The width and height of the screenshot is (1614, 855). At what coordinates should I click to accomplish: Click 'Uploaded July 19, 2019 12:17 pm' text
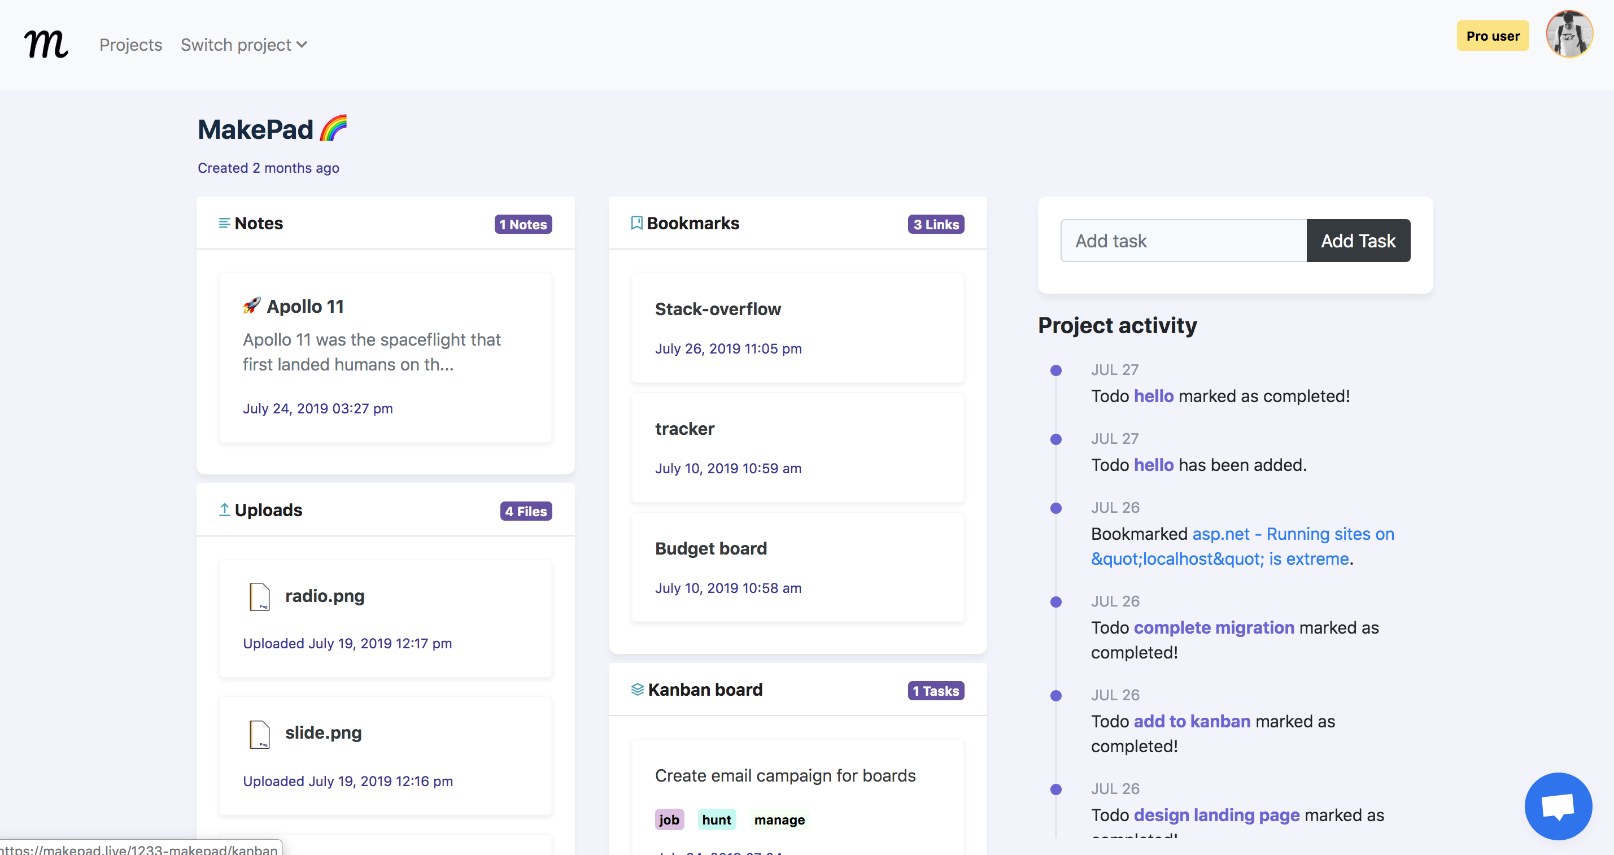point(347,643)
